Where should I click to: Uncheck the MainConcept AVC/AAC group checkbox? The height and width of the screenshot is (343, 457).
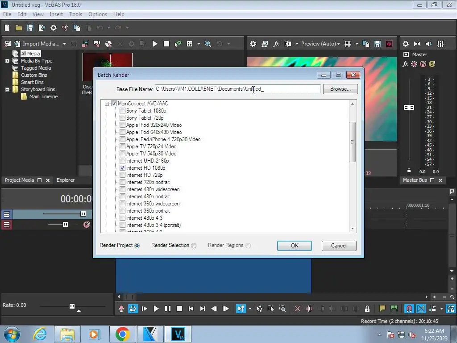click(x=114, y=104)
